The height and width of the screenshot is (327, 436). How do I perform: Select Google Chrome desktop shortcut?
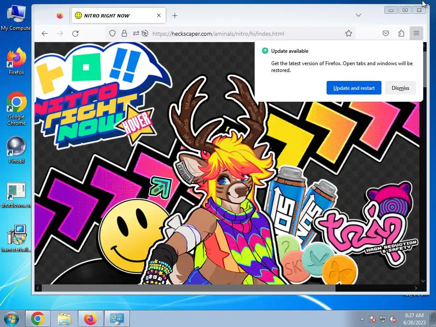(17, 109)
